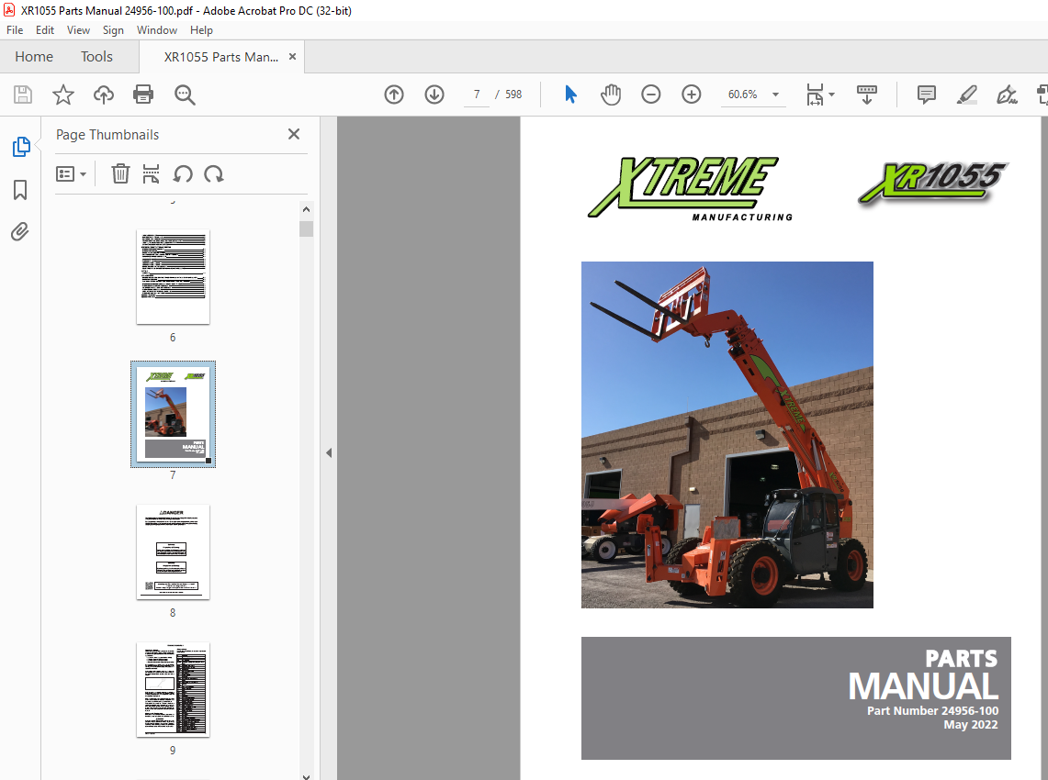
Task: Open the Help menu
Action: [x=201, y=30]
